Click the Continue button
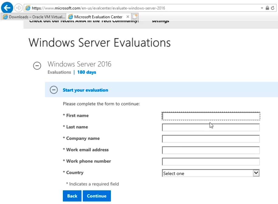The image size is (278, 204). (97, 196)
